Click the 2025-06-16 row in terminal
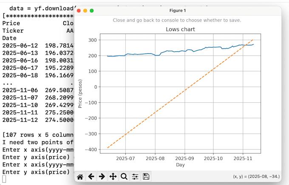This screenshot has height=185, width=289. point(38,60)
